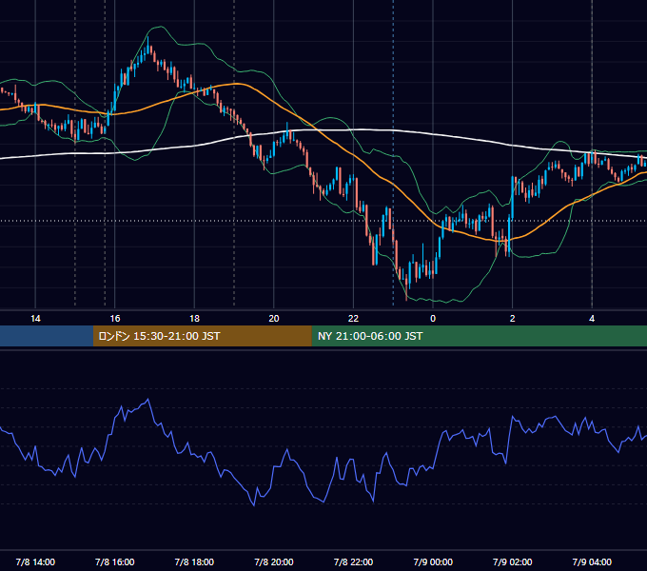Click the 2 hour label on chart axis
This screenshot has height=571, width=647.
513,319
